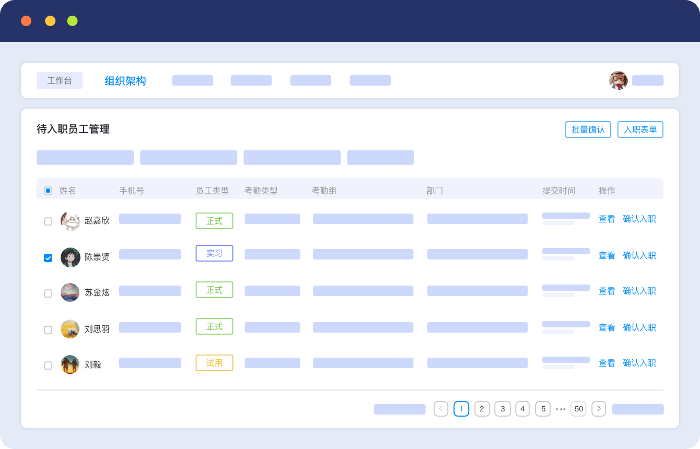Click 查看 link for 赵嘉欣

click(606, 219)
